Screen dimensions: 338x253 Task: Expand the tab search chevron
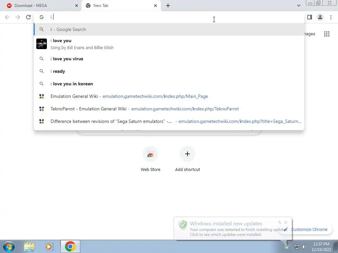(x=298, y=6)
